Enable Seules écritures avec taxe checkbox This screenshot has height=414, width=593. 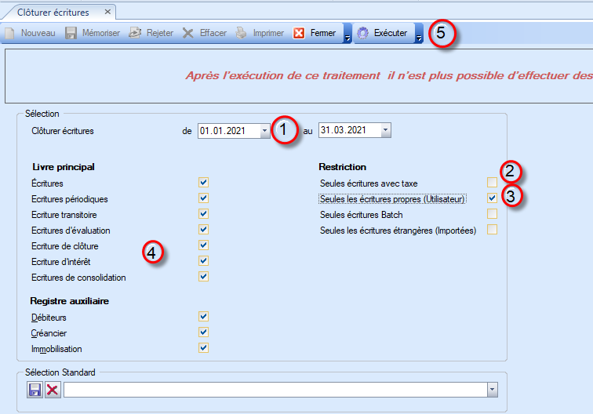[492, 183]
